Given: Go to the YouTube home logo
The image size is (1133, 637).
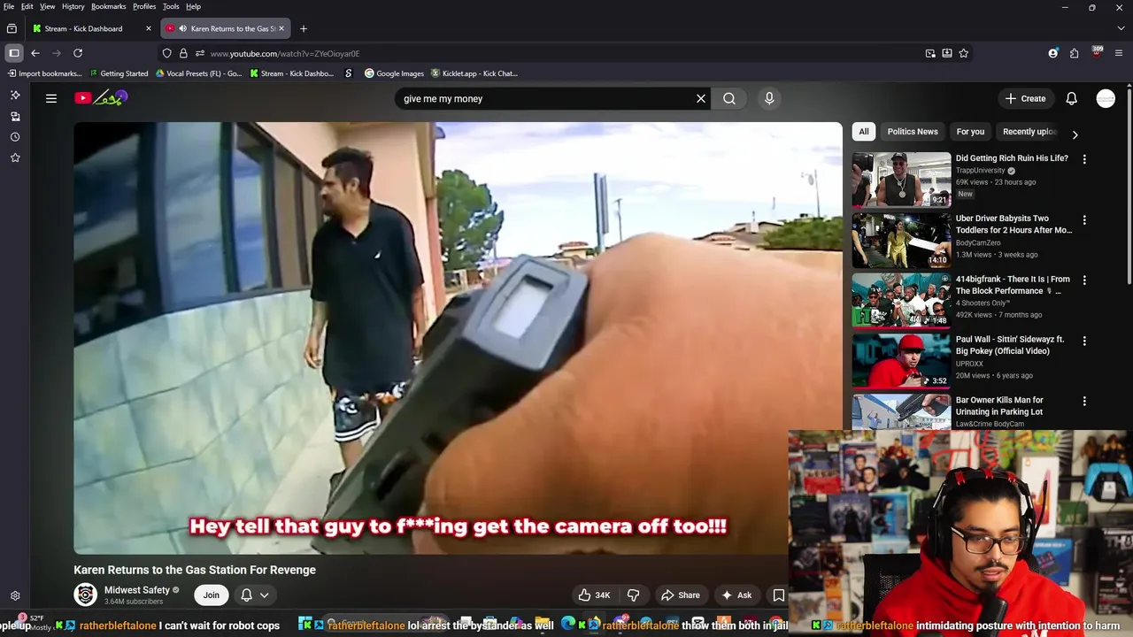Looking at the screenshot, I should pos(101,98).
